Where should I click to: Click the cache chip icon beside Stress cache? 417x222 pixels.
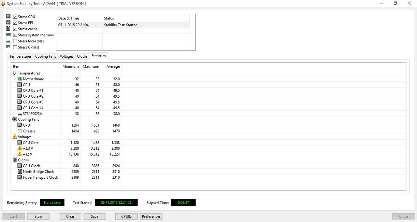(x=8, y=29)
